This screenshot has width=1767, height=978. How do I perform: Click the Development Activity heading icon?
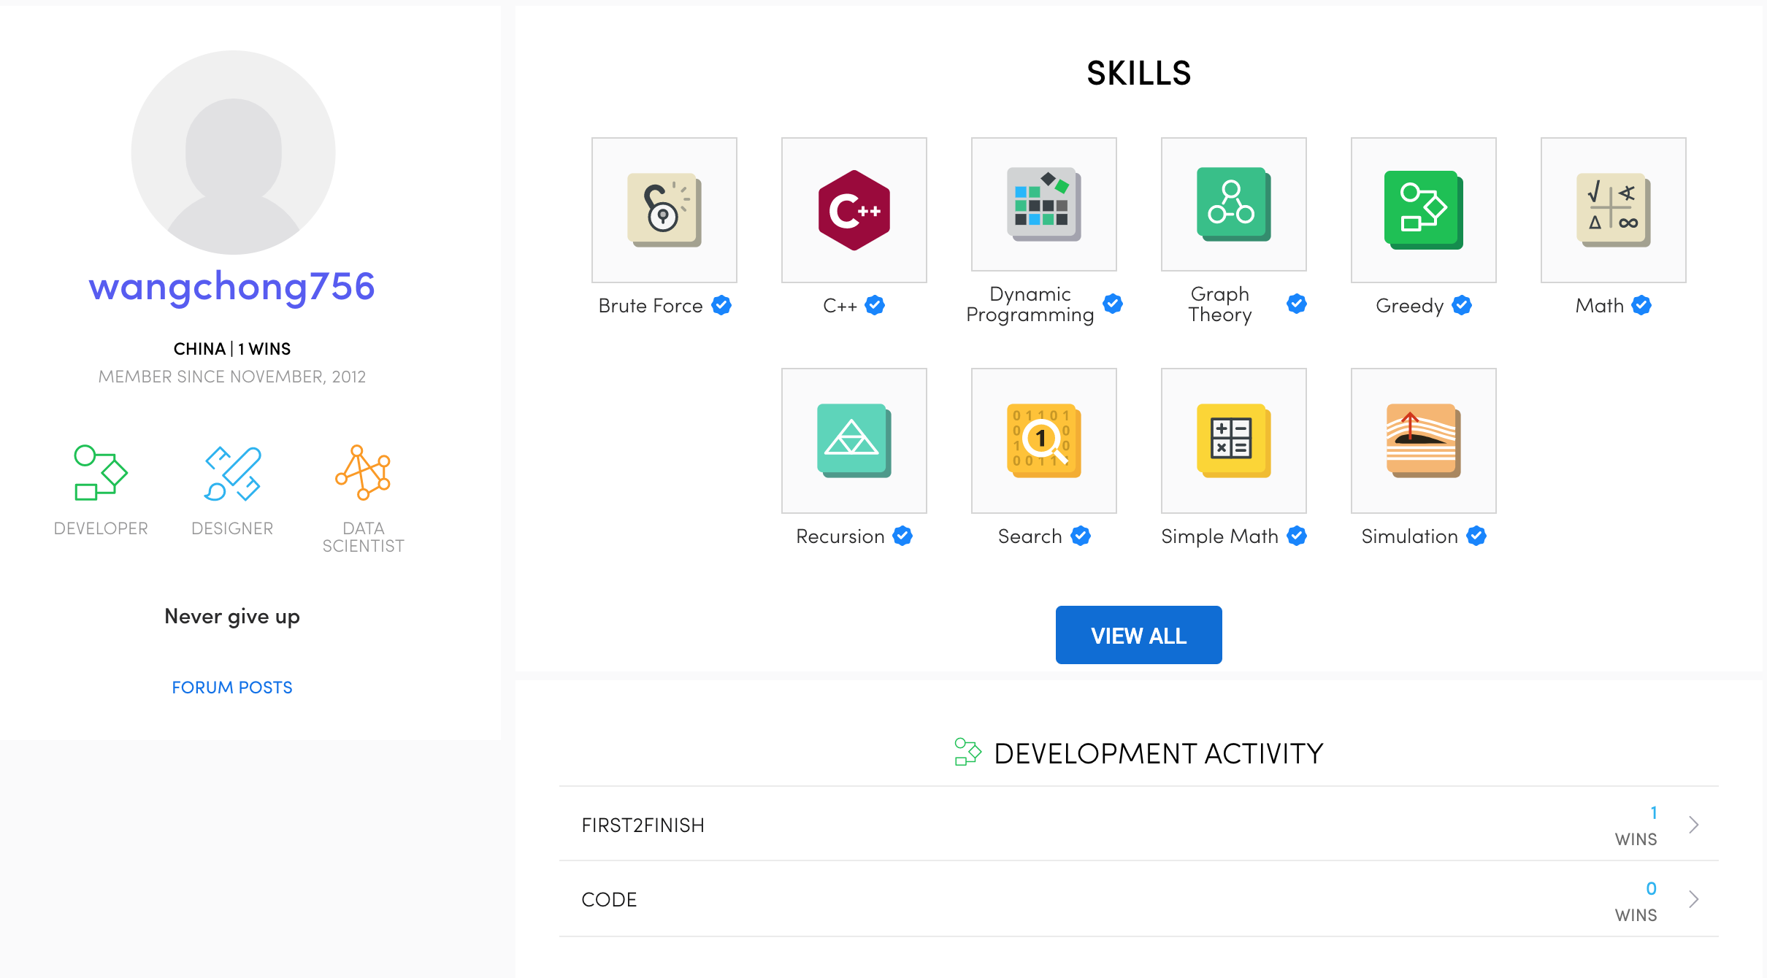tap(967, 752)
